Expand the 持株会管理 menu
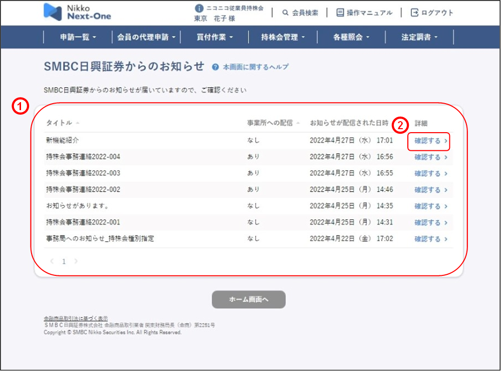Image resolution: width=501 pixels, height=371 pixels. pos(283,37)
